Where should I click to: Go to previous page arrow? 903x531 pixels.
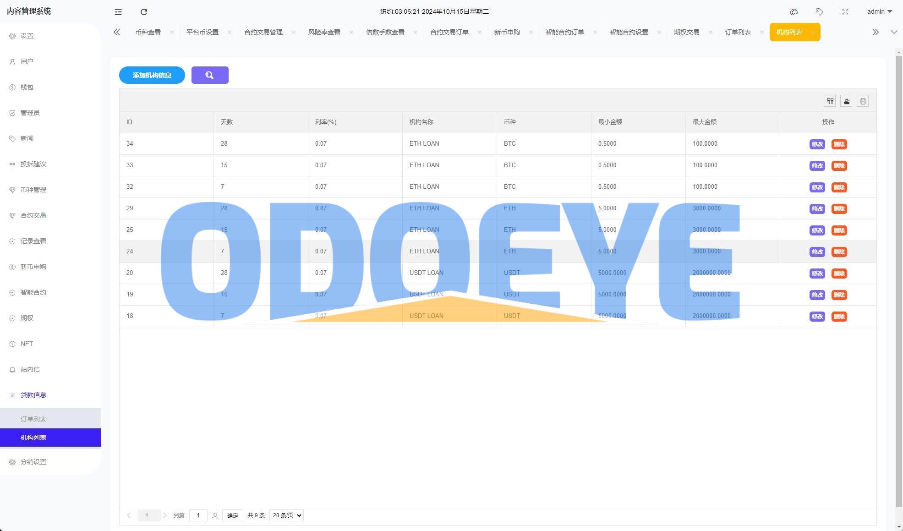coord(129,515)
